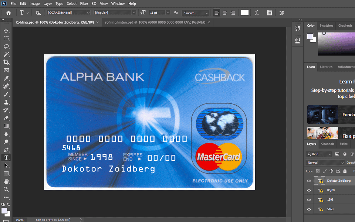Select the Eyedropper tool

tap(6, 78)
